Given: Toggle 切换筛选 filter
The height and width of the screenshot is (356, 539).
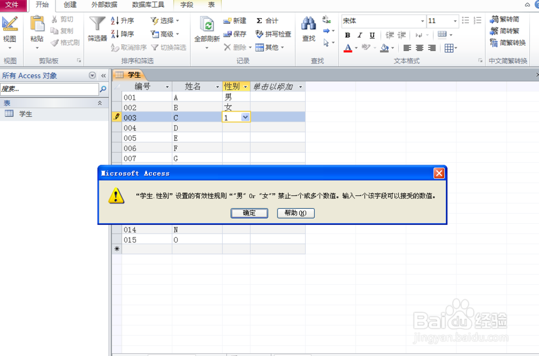Looking at the screenshot, I should click(x=169, y=47).
